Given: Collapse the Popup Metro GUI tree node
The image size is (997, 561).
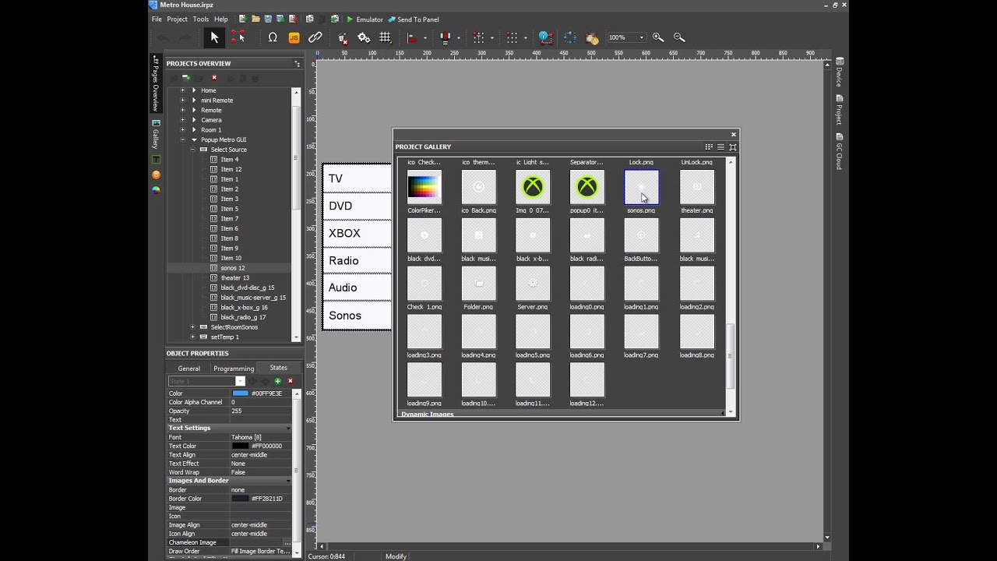Looking at the screenshot, I should pos(183,139).
